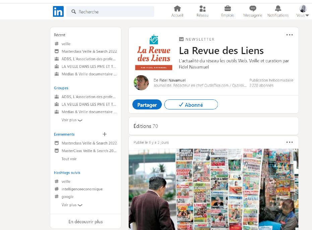Open the Messagerie chat icon
This screenshot has width=312, height=230.
(x=253, y=9)
